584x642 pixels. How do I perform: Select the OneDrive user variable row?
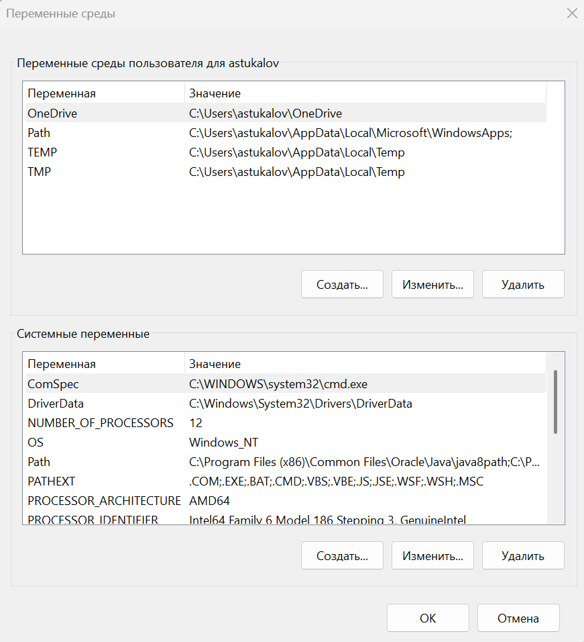pyautogui.click(x=52, y=113)
